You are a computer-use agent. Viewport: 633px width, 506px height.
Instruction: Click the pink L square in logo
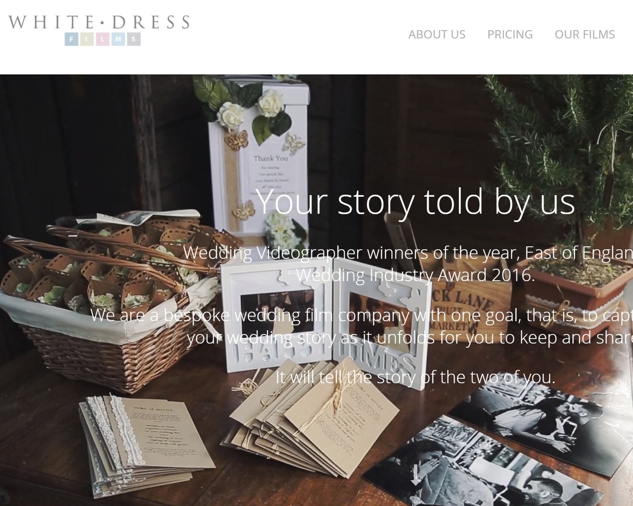[x=103, y=39]
